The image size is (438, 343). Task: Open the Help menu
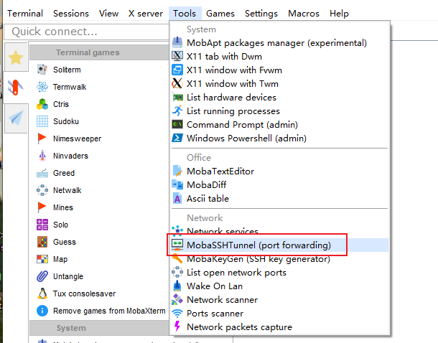point(339,14)
